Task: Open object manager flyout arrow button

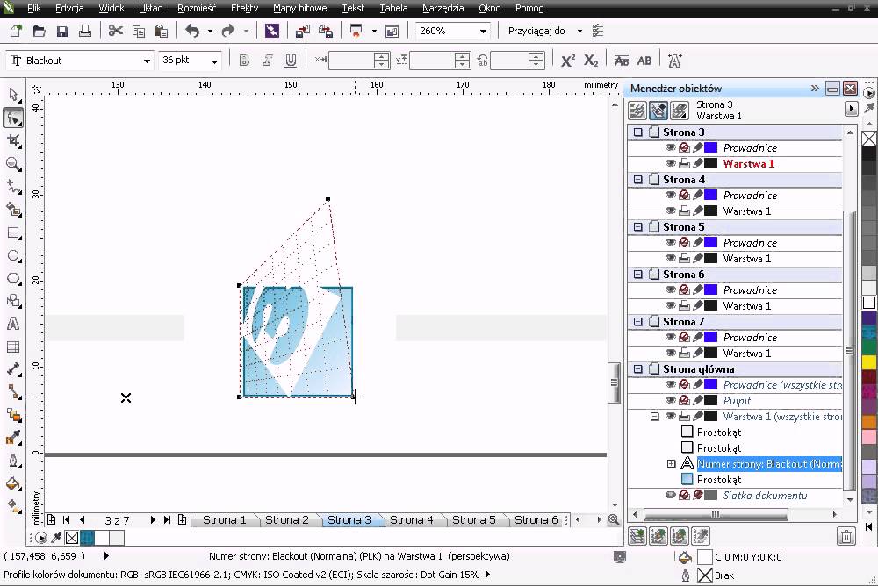Action: (x=851, y=109)
